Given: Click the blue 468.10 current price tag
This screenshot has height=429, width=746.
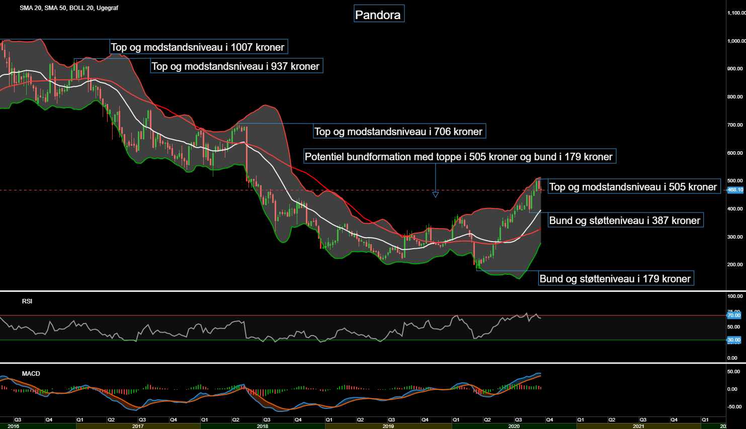Looking at the screenshot, I should tap(735, 190).
